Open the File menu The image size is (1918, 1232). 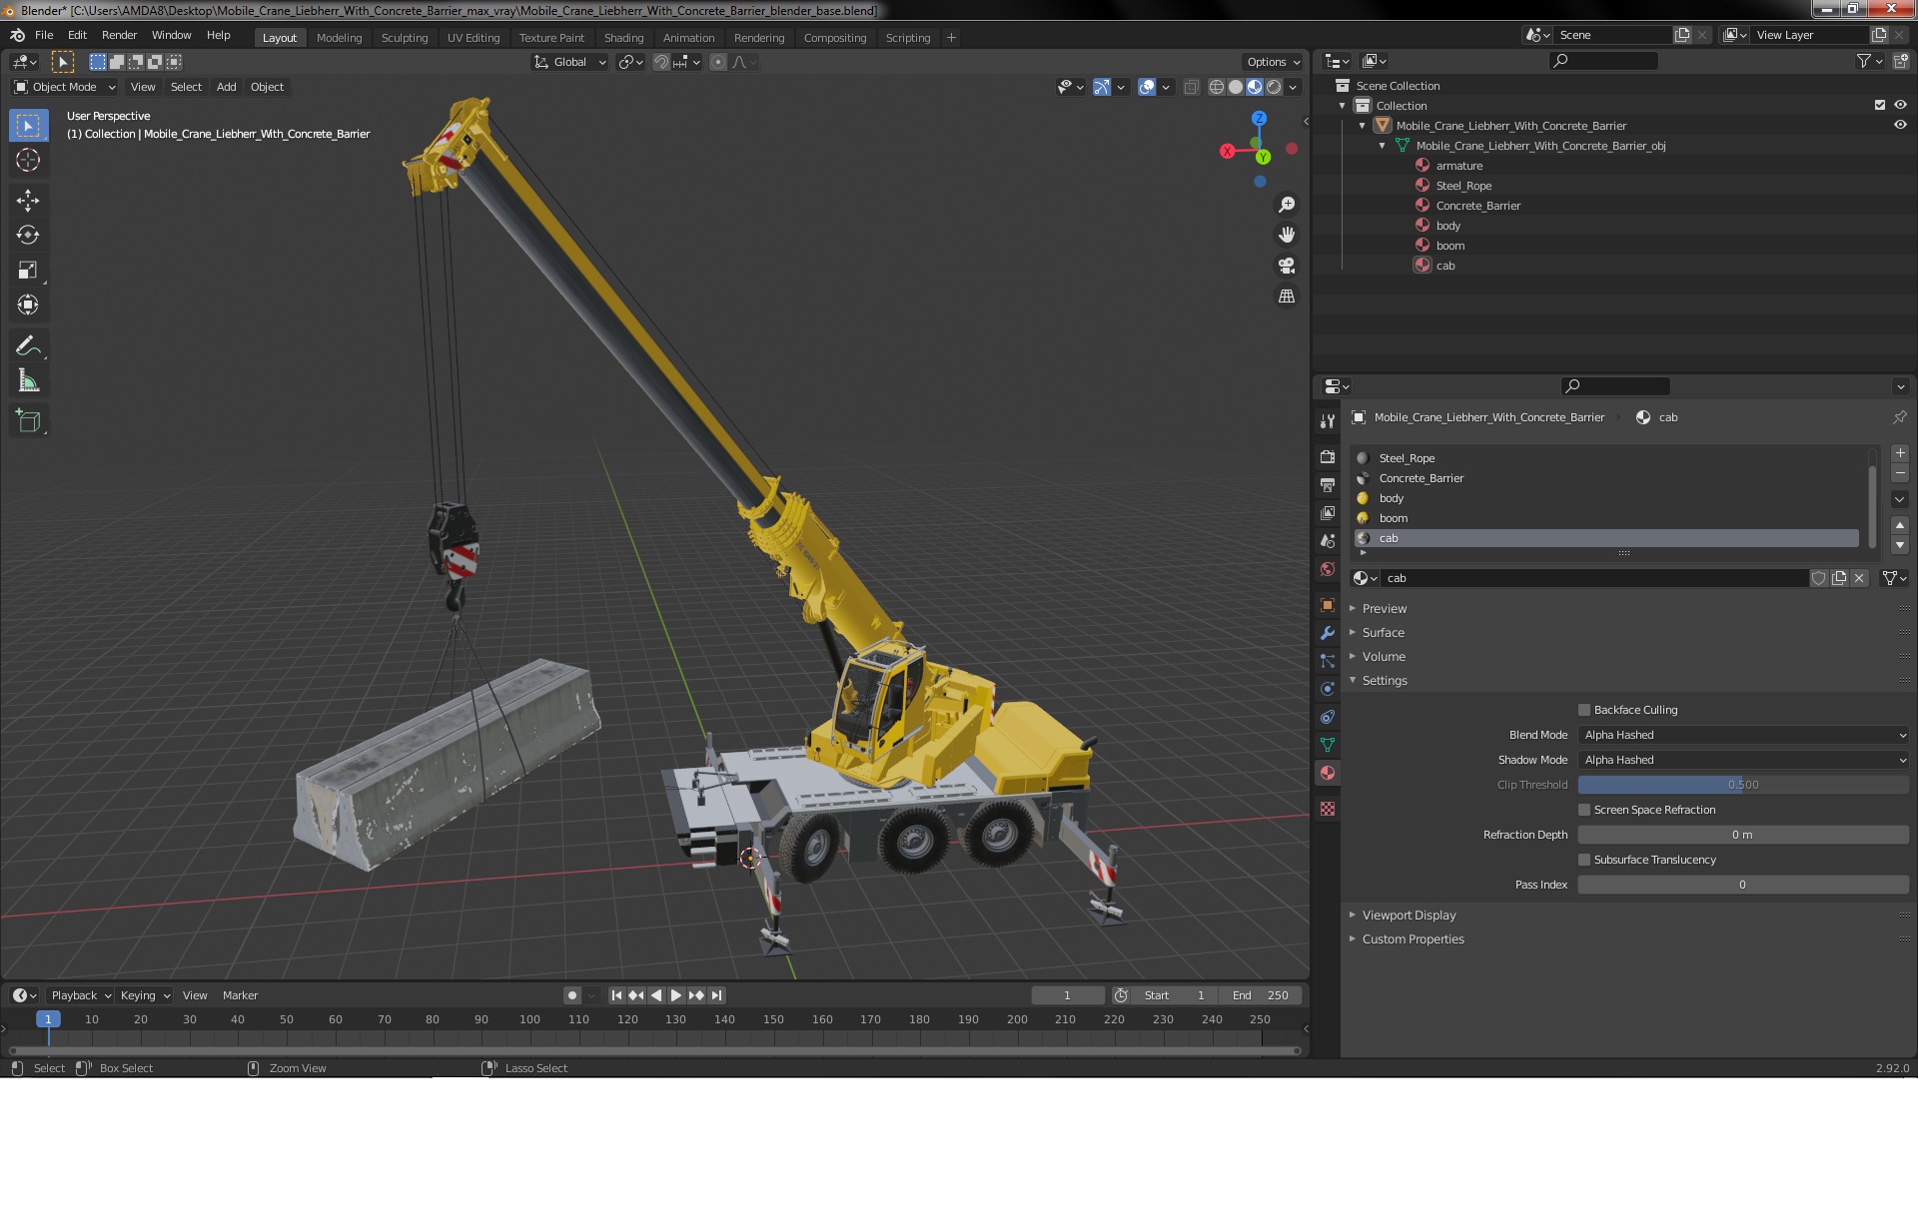click(44, 35)
